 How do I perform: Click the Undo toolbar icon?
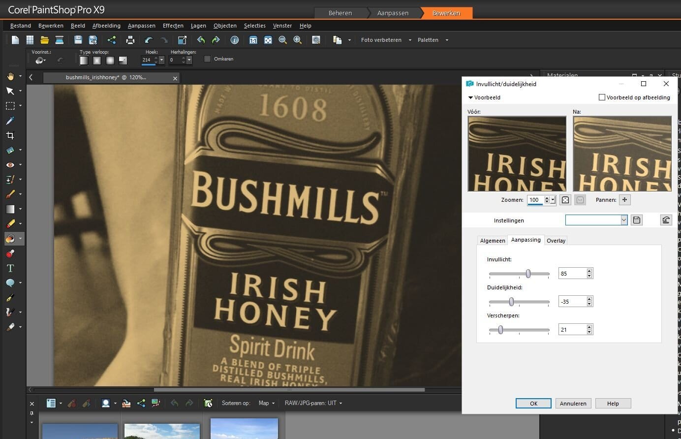click(148, 40)
